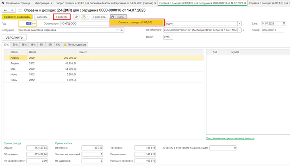Viewport: 290px width, 167px height.
Task: Open the home icon Начальная страница tab
Action: (x=16, y=3)
